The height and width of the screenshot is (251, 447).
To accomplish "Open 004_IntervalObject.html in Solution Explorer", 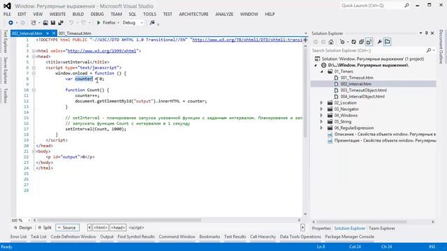I will pos(362,96).
